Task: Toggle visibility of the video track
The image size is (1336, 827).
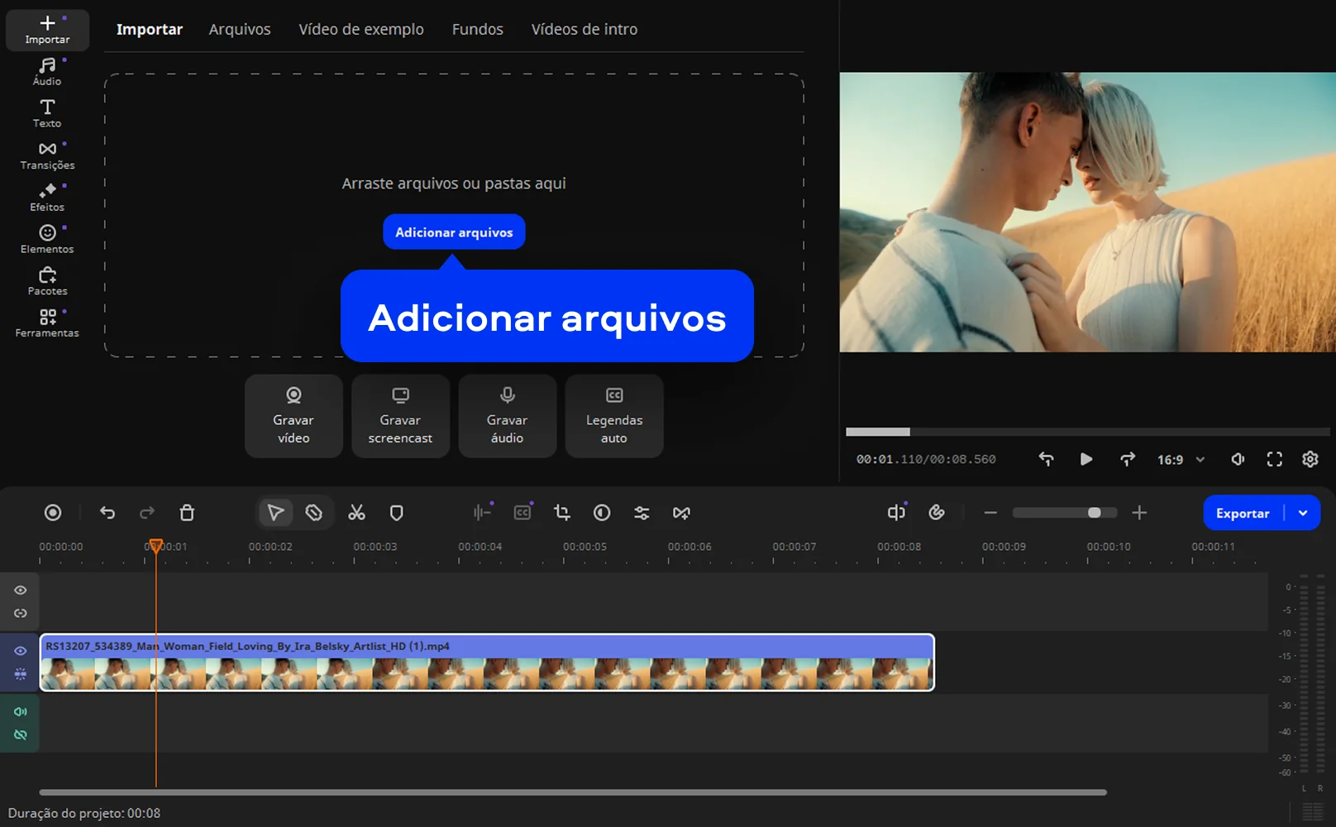Action: pyautogui.click(x=21, y=651)
